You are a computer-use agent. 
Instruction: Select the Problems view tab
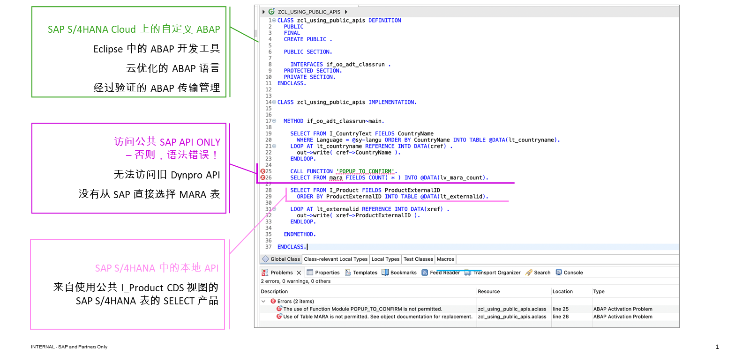click(281, 273)
